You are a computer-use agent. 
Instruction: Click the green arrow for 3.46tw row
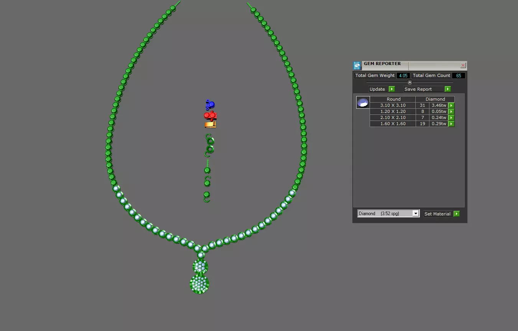pos(451,105)
